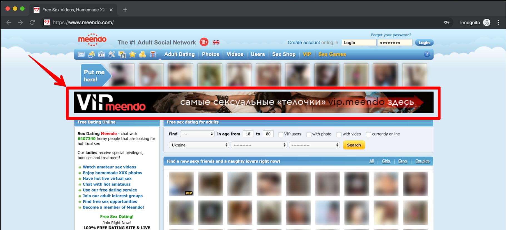Filter results by Couples
The width and height of the screenshot is (506, 230).
click(x=422, y=161)
